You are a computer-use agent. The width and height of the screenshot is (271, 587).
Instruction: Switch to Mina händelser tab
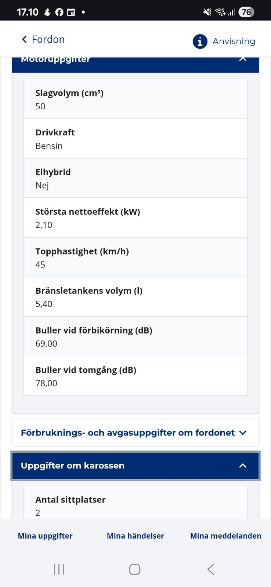[135, 536]
